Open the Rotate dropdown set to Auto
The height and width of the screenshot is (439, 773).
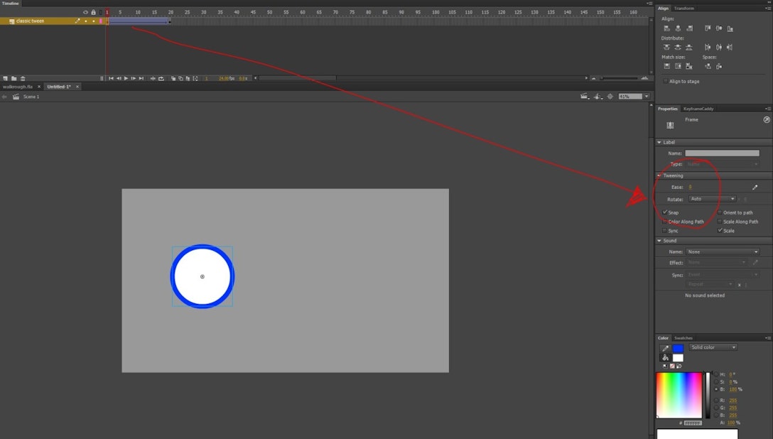[711, 199]
